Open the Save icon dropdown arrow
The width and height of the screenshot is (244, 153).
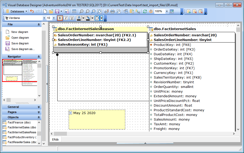click(61, 11)
